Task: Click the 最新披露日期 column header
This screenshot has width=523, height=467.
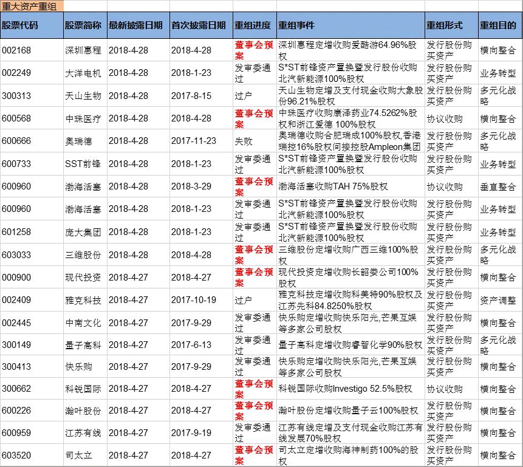Action: coord(138,26)
